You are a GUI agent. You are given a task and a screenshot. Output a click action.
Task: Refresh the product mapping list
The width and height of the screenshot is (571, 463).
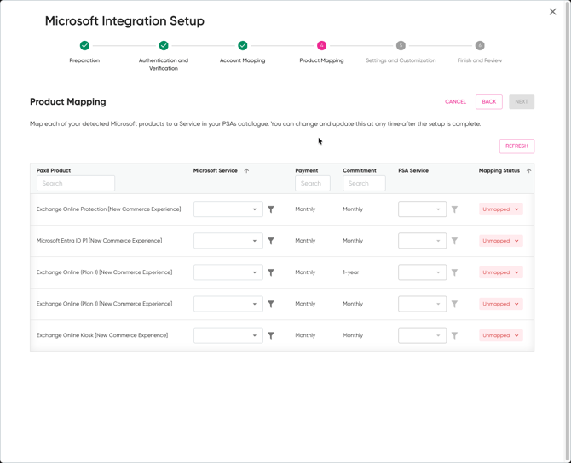(x=516, y=146)
